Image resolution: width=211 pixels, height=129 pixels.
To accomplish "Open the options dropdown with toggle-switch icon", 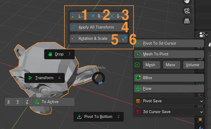I will [204, 35].
